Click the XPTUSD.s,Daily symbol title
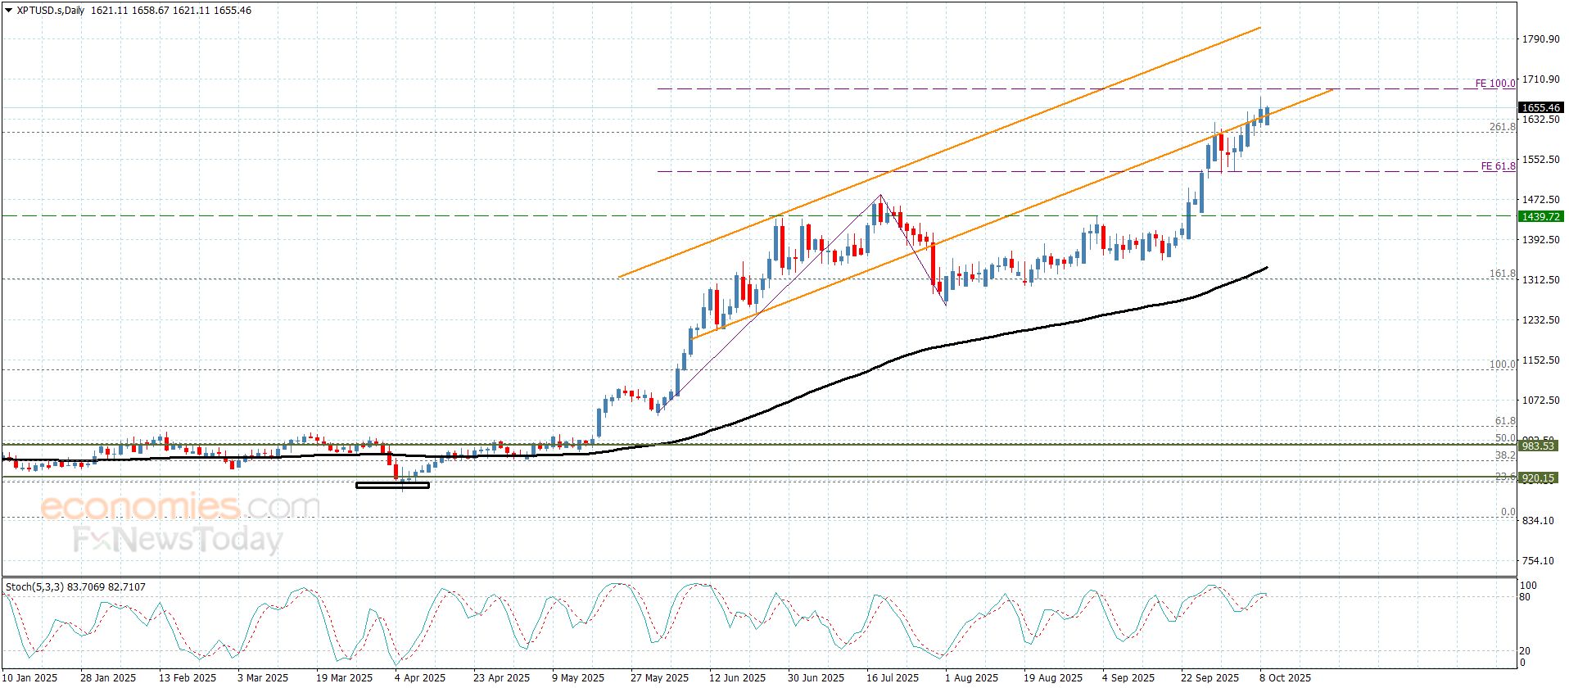Image resolution: width=1569 pixels, height=688 pixels. pos(51,11)
